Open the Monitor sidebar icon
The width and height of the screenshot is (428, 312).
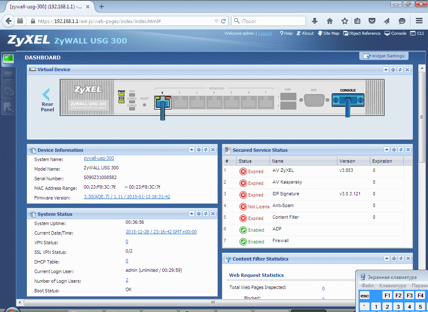8,76
